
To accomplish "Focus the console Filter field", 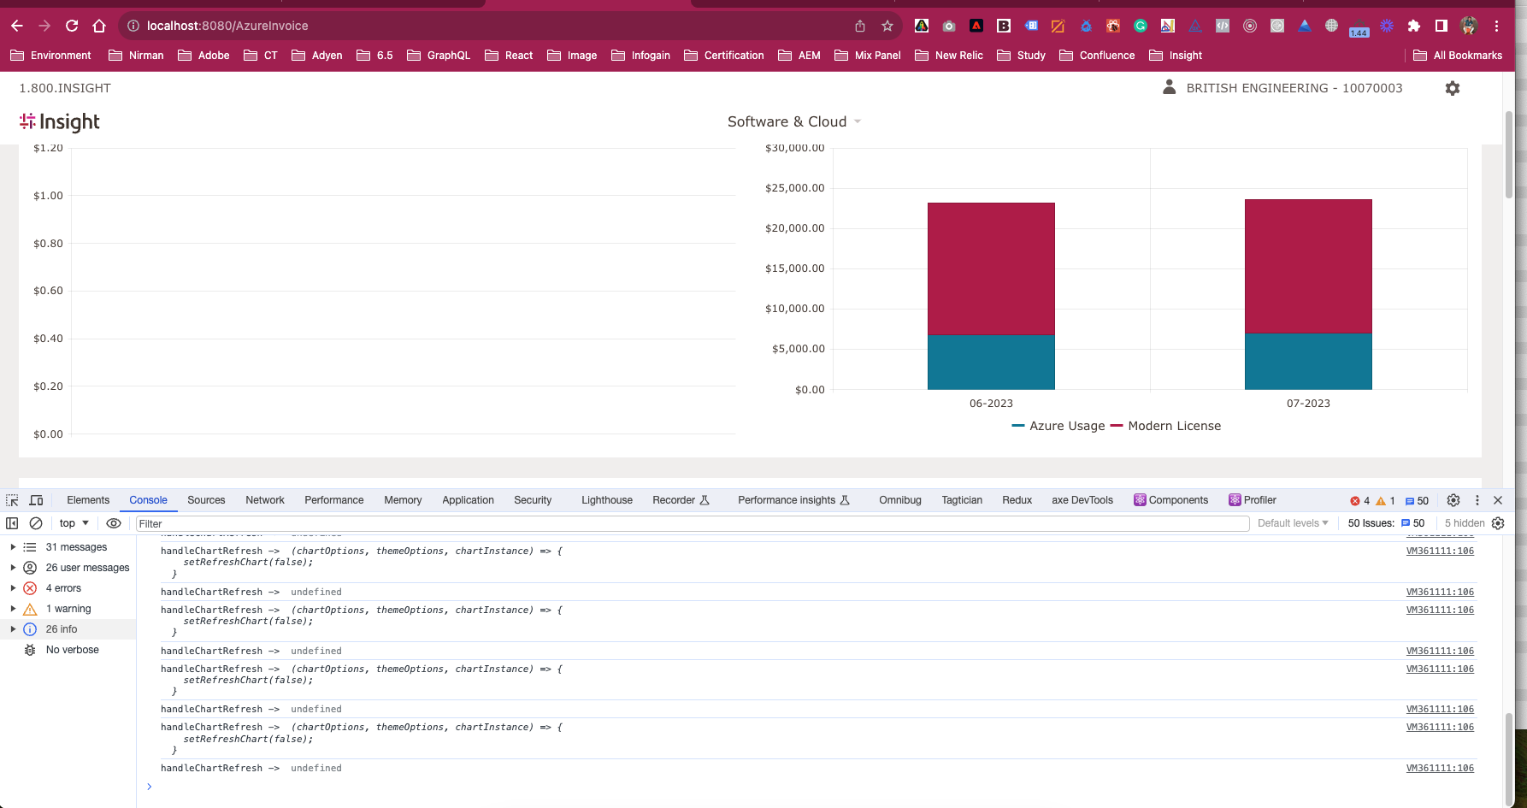I will point(693,523).
